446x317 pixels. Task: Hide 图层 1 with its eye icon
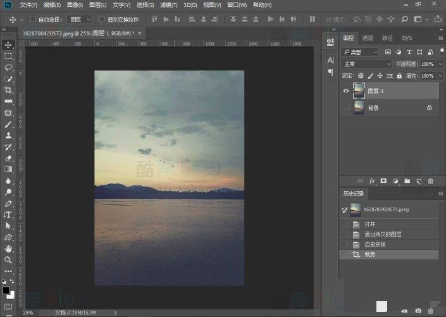coord(345,91)
